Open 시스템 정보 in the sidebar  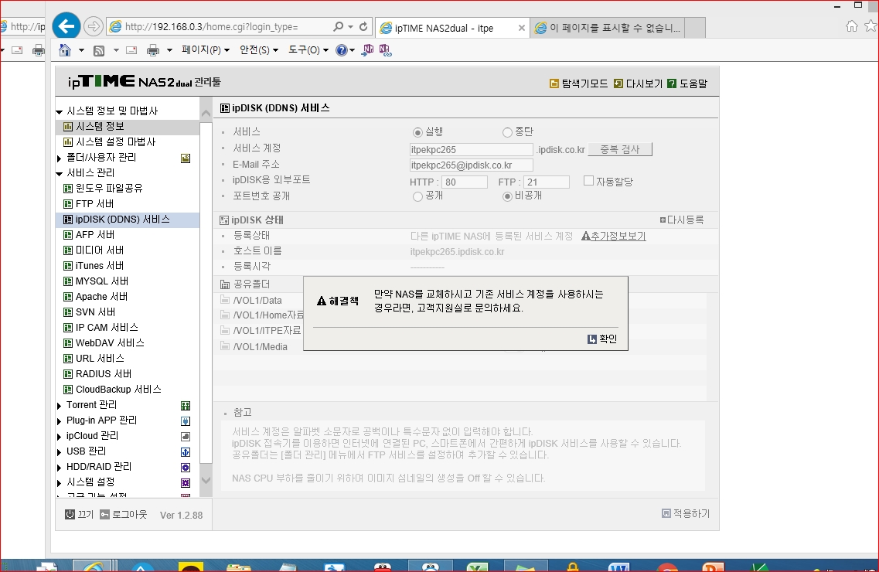pyautogui.click(x=100, y=127)
